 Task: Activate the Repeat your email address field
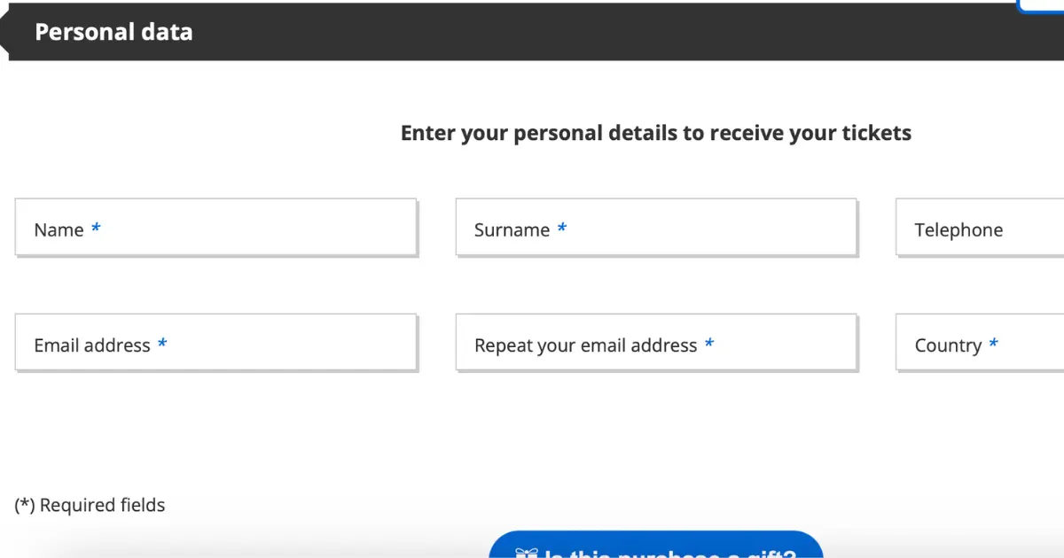(x=656, y=342)
